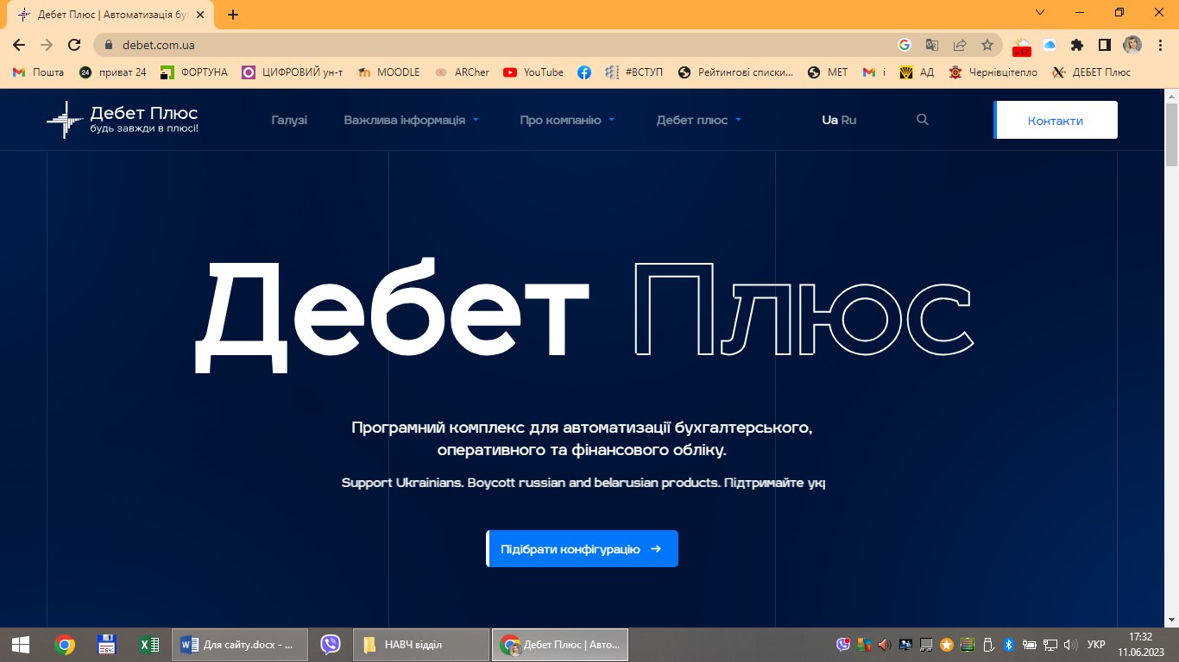This screenshot has height=662, width=1179.
Task: Reload the debet.com.ua page
Action: coord(74,45)
